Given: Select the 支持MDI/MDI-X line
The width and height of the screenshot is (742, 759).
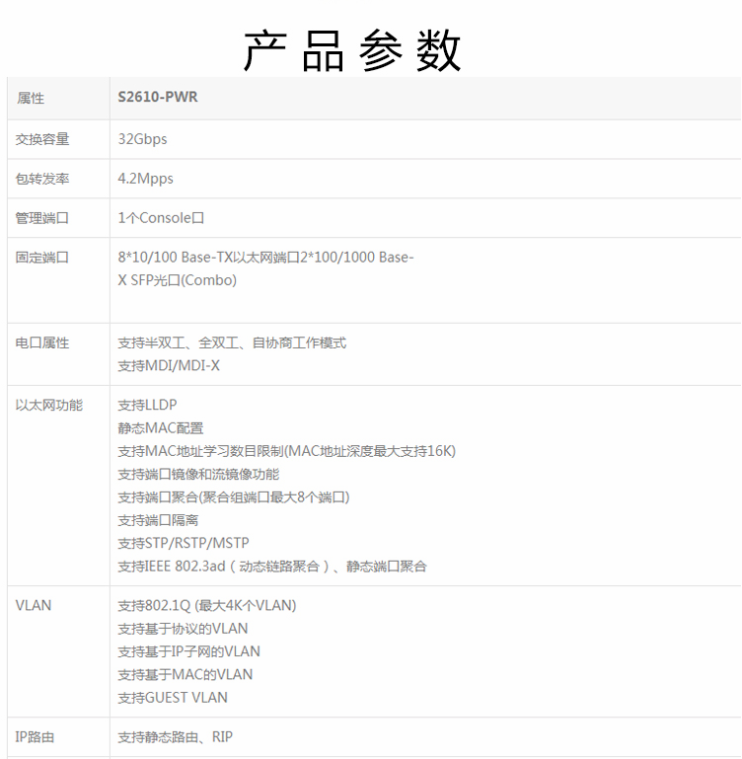Looking at the screenshot, I should [169, 366].
